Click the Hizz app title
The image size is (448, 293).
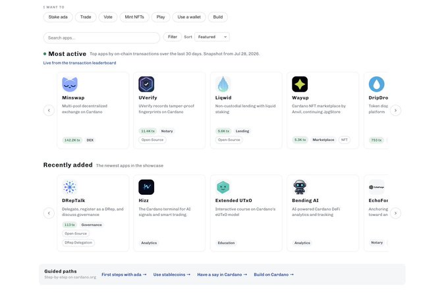pyautogui.click(x=144, y=200)
